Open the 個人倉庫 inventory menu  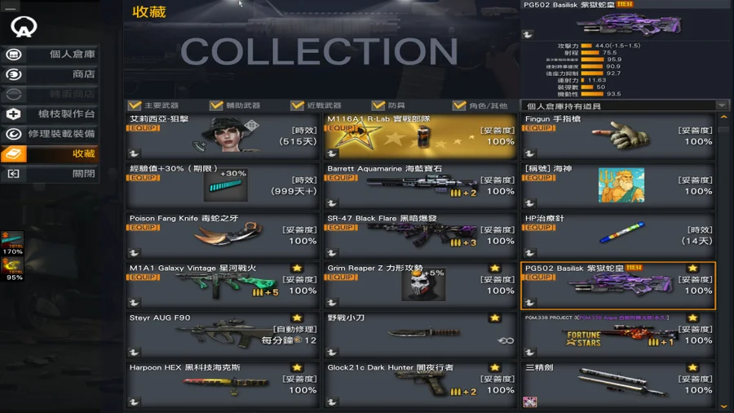coord(50,55)
